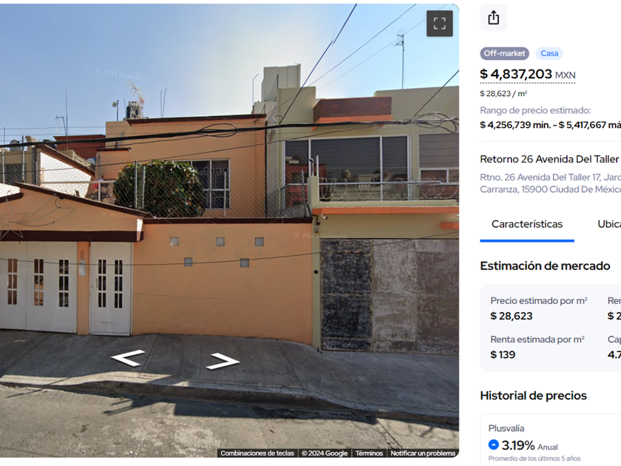Select the Características tab

pos(526,224)
